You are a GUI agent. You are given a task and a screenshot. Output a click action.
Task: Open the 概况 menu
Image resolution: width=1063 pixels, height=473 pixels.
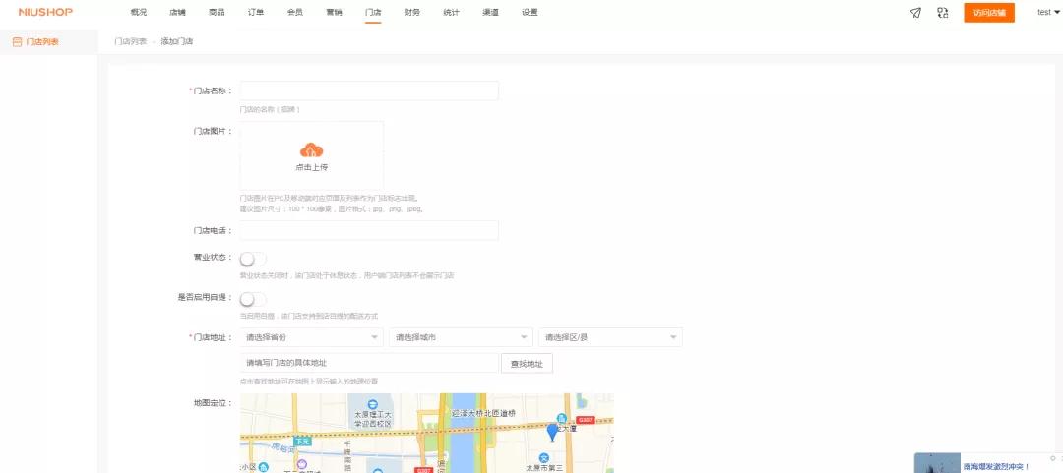coord(139,12)
